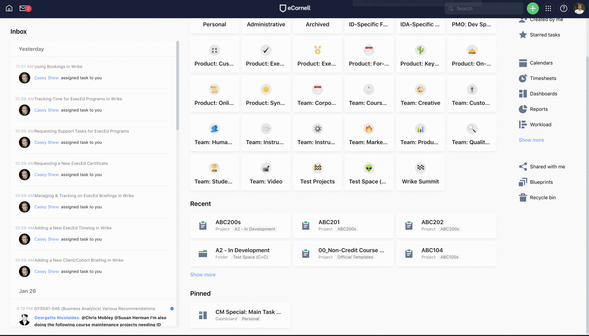Click the Inbox panel scrollbar
This screenshot has height=336, width=589.
tap(178, 86)
